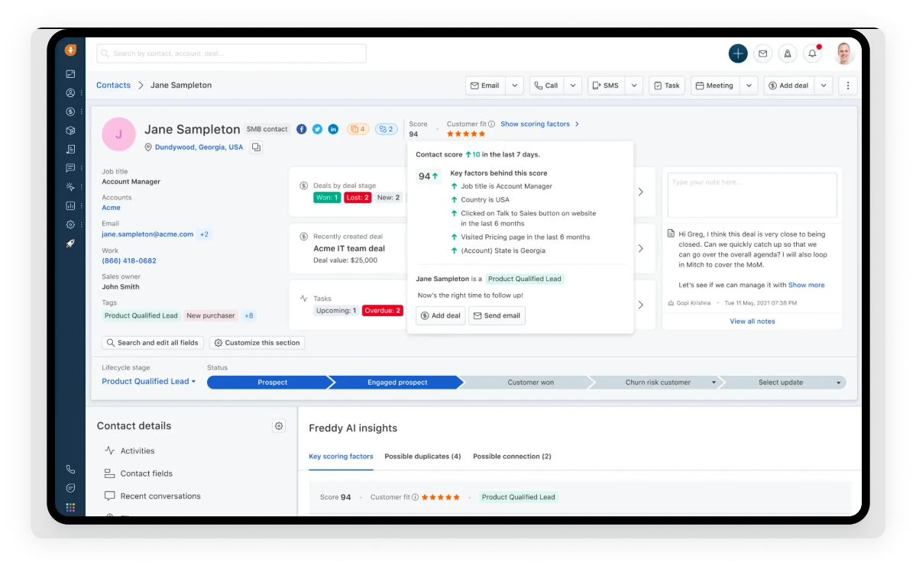
Task: Click the gear icon beside Contact details
Action: click(280, 426)
